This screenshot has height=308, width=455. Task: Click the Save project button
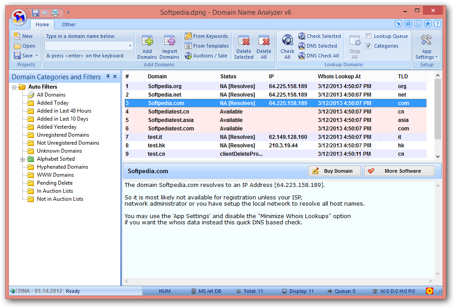(x=23, y=55)
